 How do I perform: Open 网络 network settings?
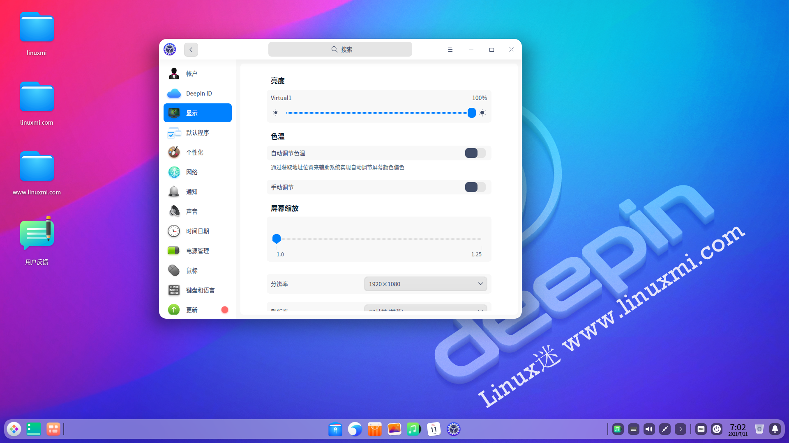[198, 172]
